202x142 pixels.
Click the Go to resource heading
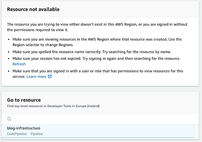point(24,100)
